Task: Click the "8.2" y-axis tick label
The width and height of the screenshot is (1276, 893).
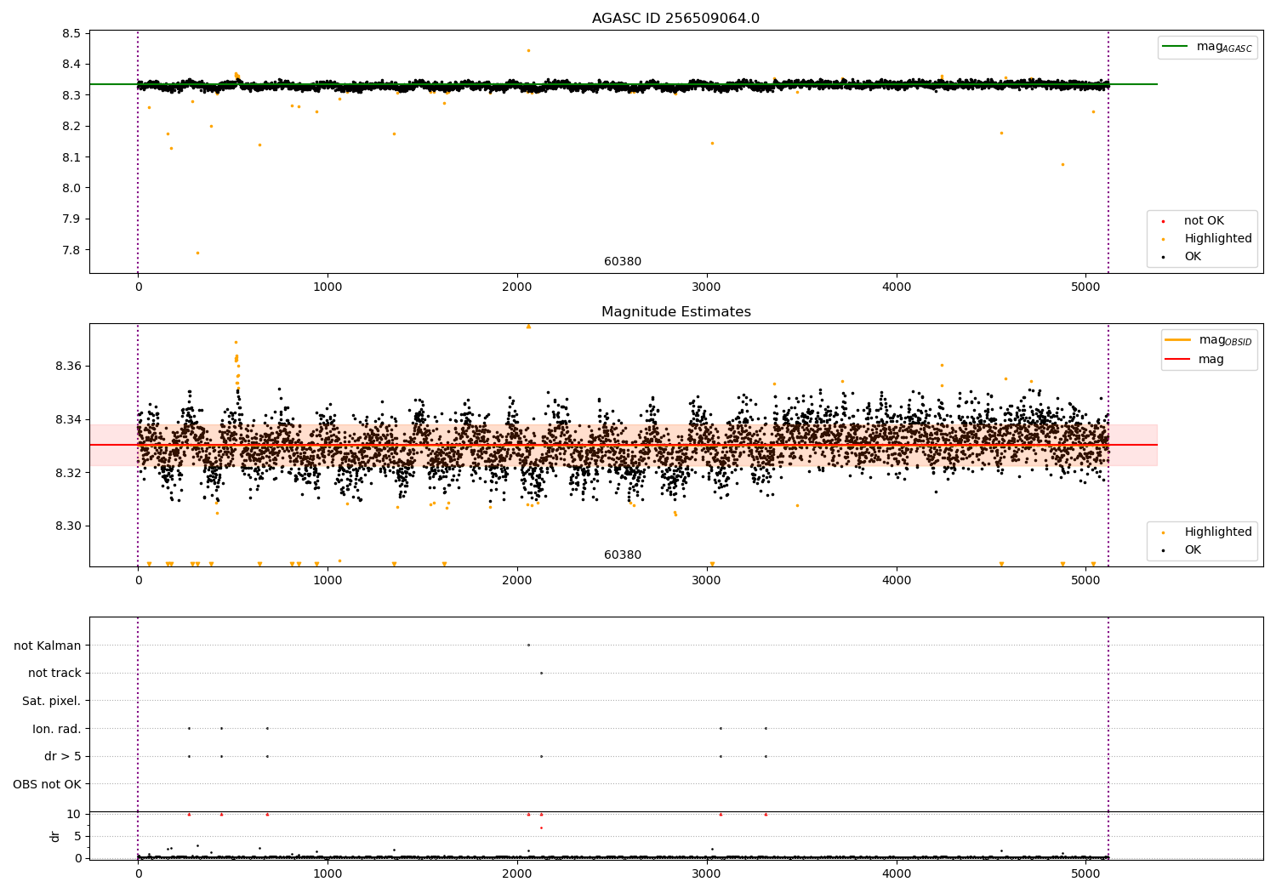Action: click(x=71, y=127)
